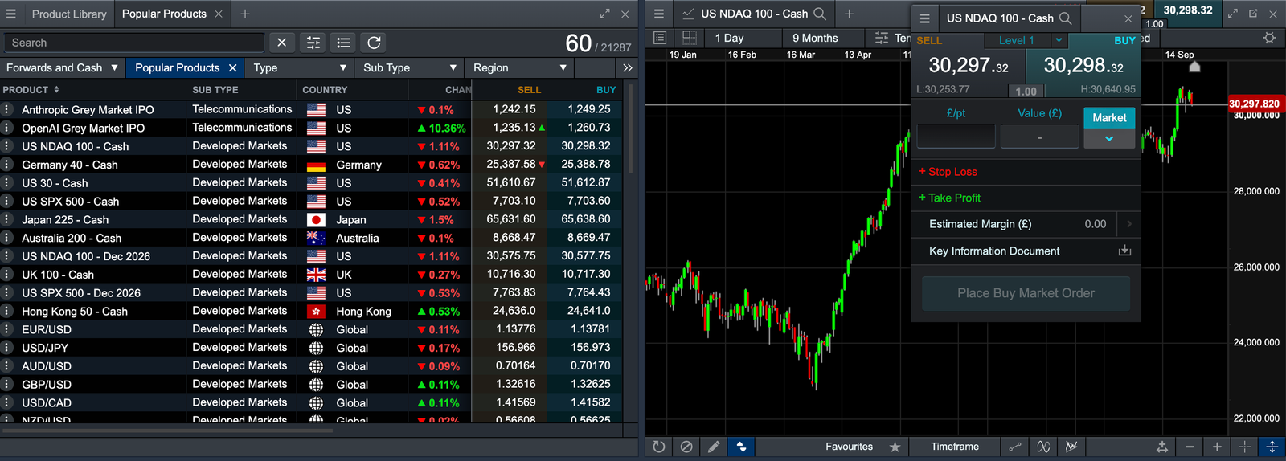Sort by the BUY column header
The height and width of the screenshot is (461, 1286).
pyautogui.click(x=606, y=90)
